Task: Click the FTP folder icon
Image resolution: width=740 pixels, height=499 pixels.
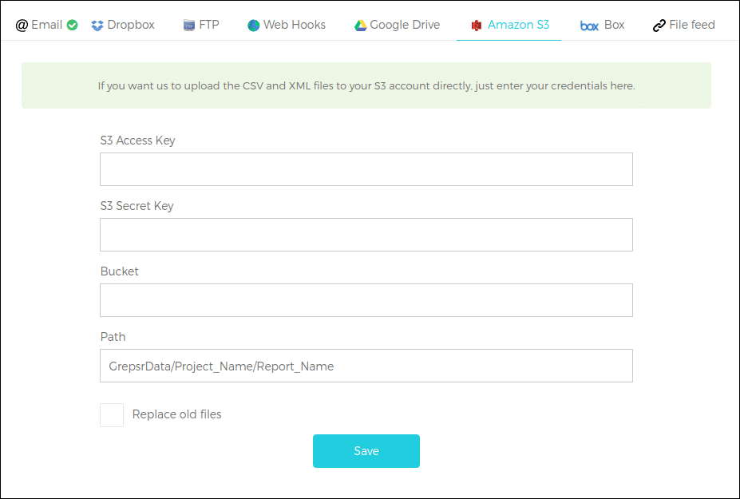Action: tap(188, 26)
